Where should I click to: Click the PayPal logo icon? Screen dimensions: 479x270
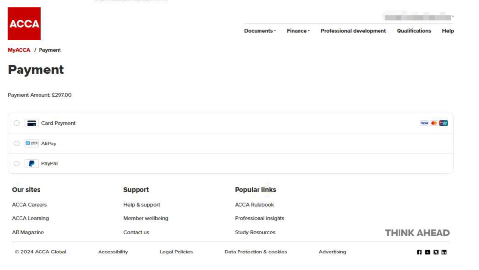click(x=32, y=163)
